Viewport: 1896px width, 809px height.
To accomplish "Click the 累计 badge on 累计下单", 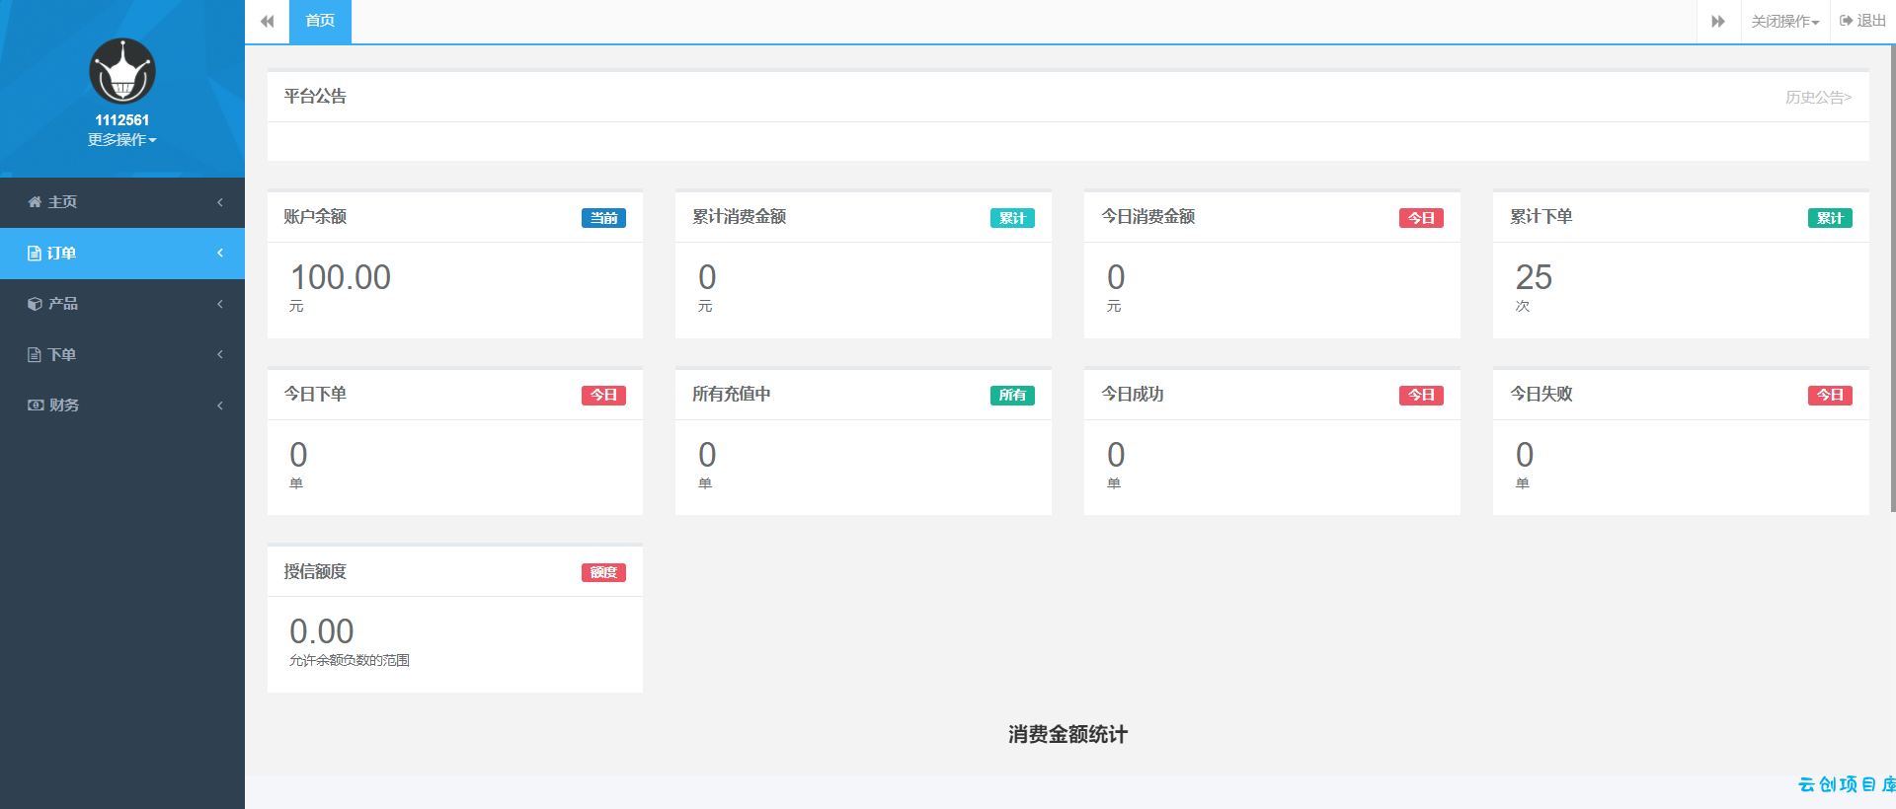I will coord(1830,218).
